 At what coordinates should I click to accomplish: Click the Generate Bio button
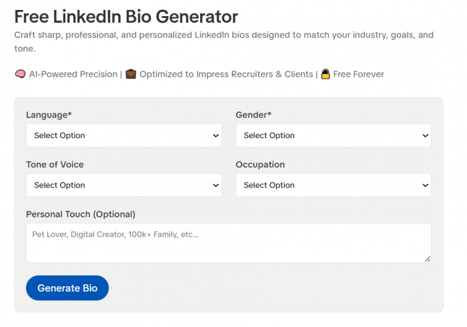pyautogui.click(x=67, y=288)
